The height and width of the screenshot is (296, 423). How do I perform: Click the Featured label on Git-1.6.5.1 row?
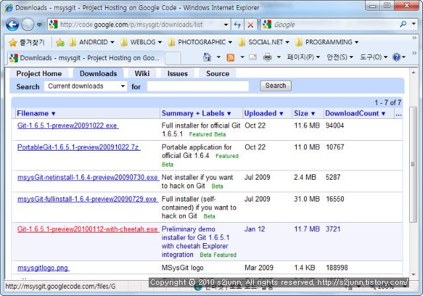point(200,134)
